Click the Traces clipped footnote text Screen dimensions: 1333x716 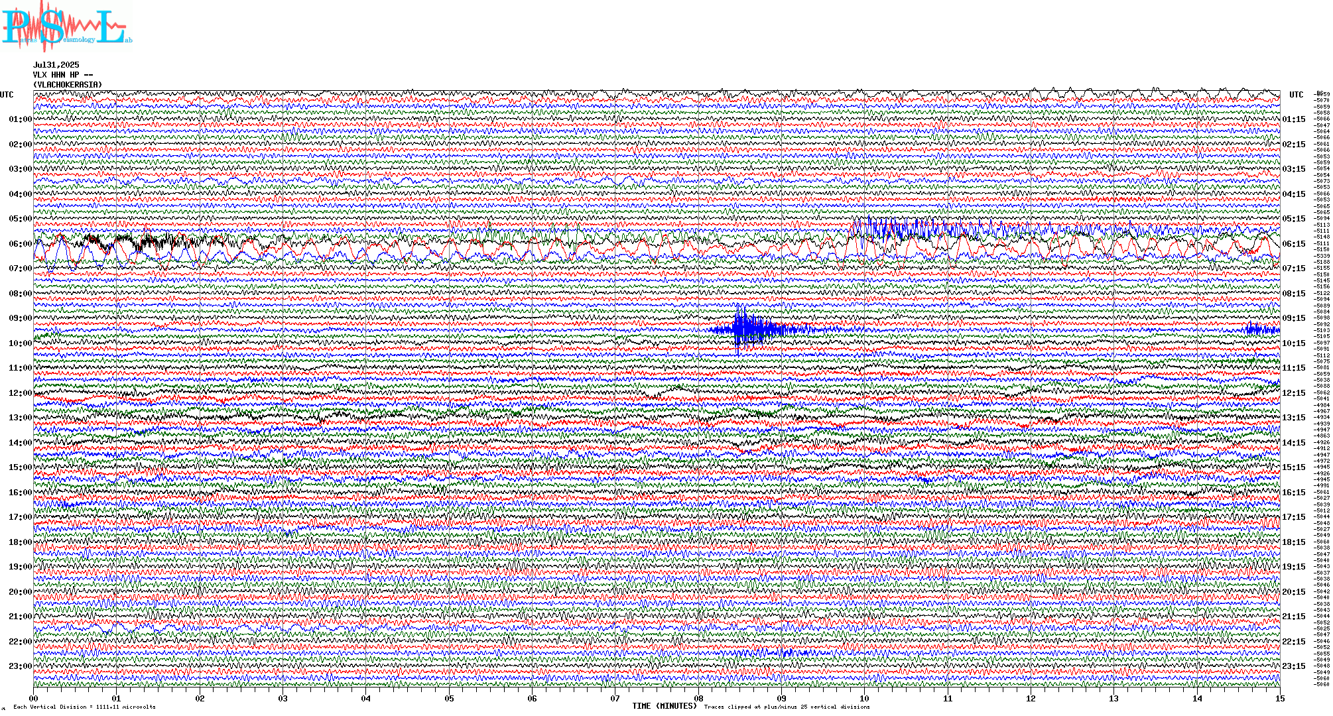click(787, 707)
